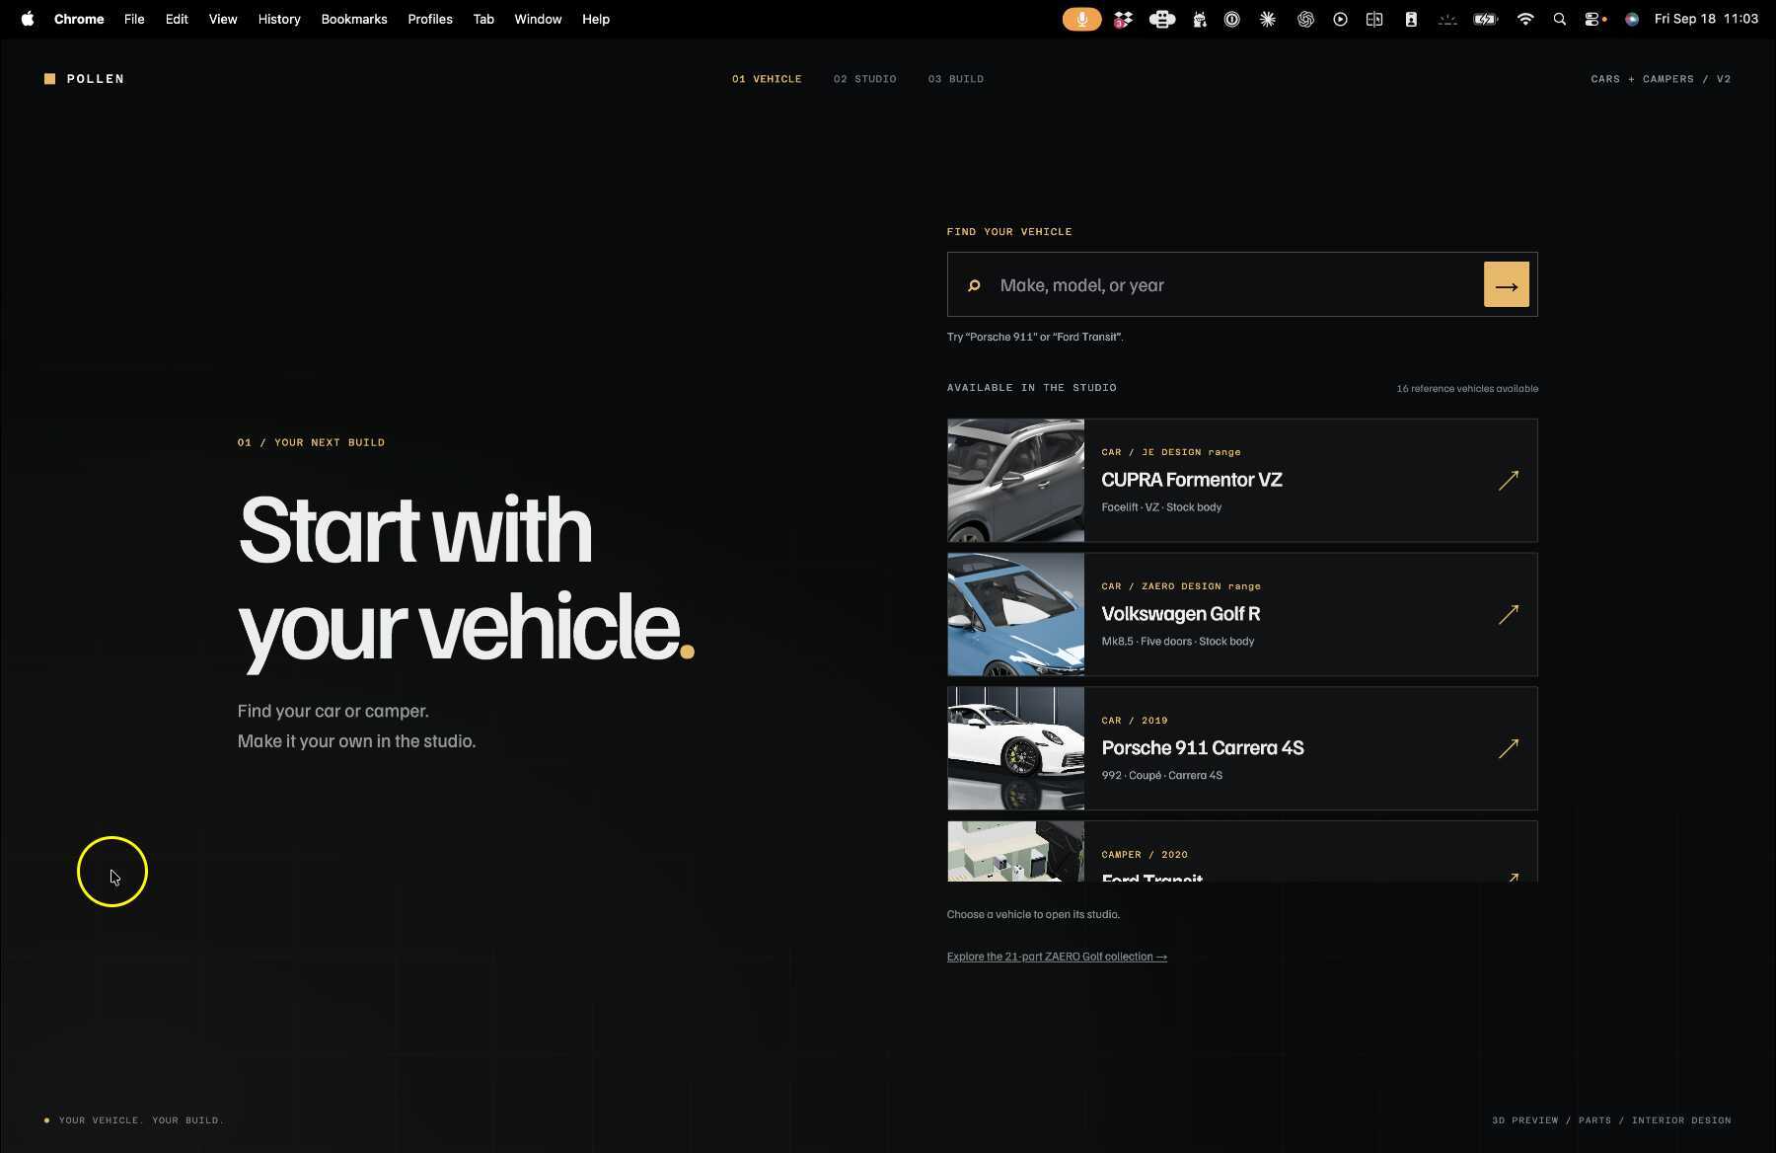The image size is (1776, 1153).
Task: Click the "CAR / JE DESIGN range" label
Action: tap(1171, 452)
